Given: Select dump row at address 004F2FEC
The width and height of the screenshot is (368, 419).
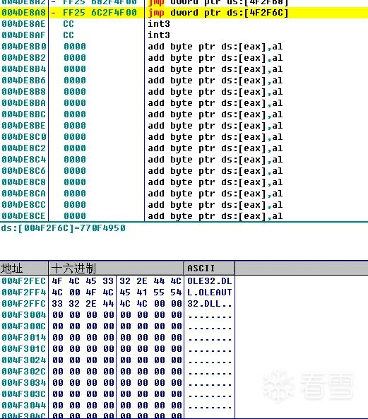Looking at the screenshot, I should pos(117,281).
